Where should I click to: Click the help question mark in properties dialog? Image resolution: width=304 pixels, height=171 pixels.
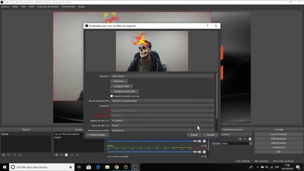[x=208, y=26]
